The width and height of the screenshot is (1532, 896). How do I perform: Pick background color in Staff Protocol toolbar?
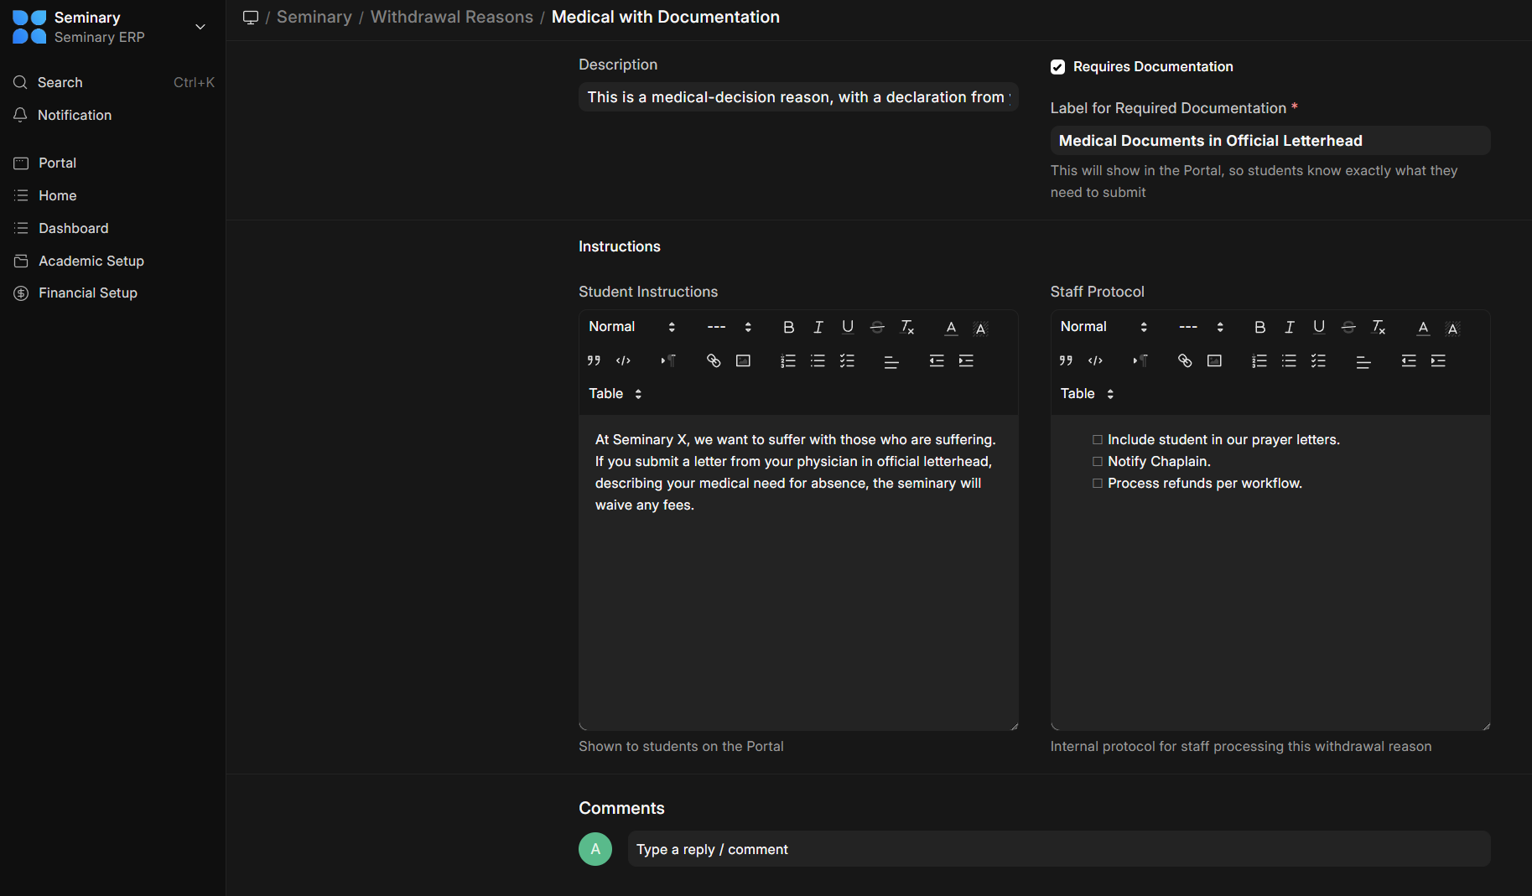pyautogui.click(x=1452, y=328)
